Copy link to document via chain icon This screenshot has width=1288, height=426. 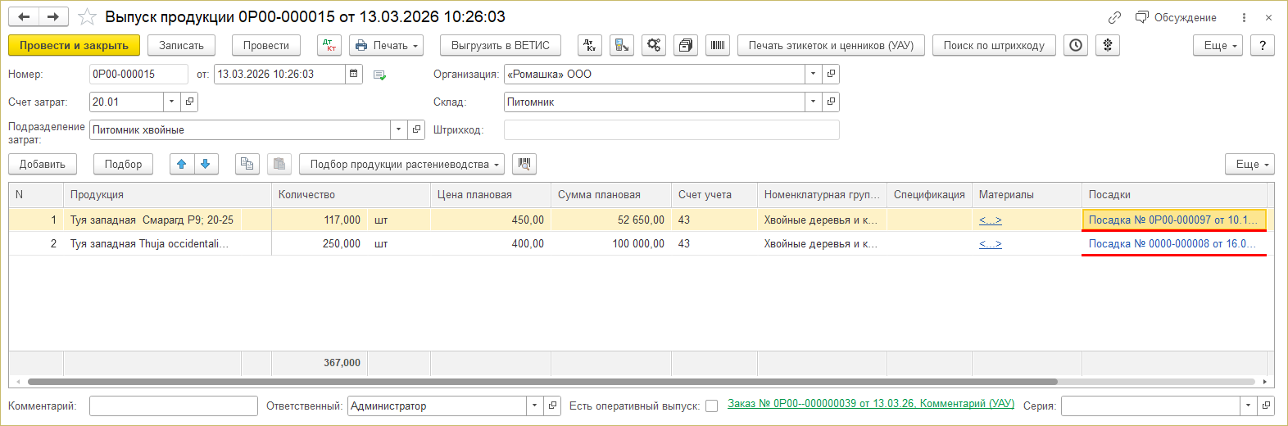pos(1114,17)
